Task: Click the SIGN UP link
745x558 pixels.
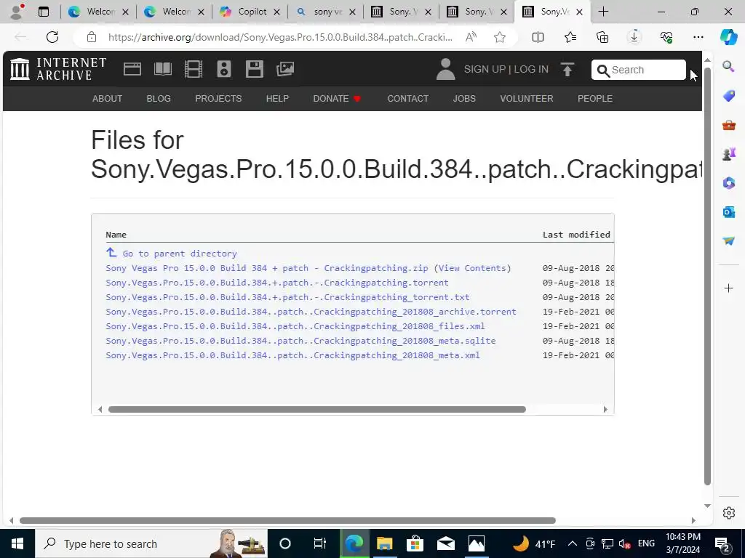Action: click(485, 69)
